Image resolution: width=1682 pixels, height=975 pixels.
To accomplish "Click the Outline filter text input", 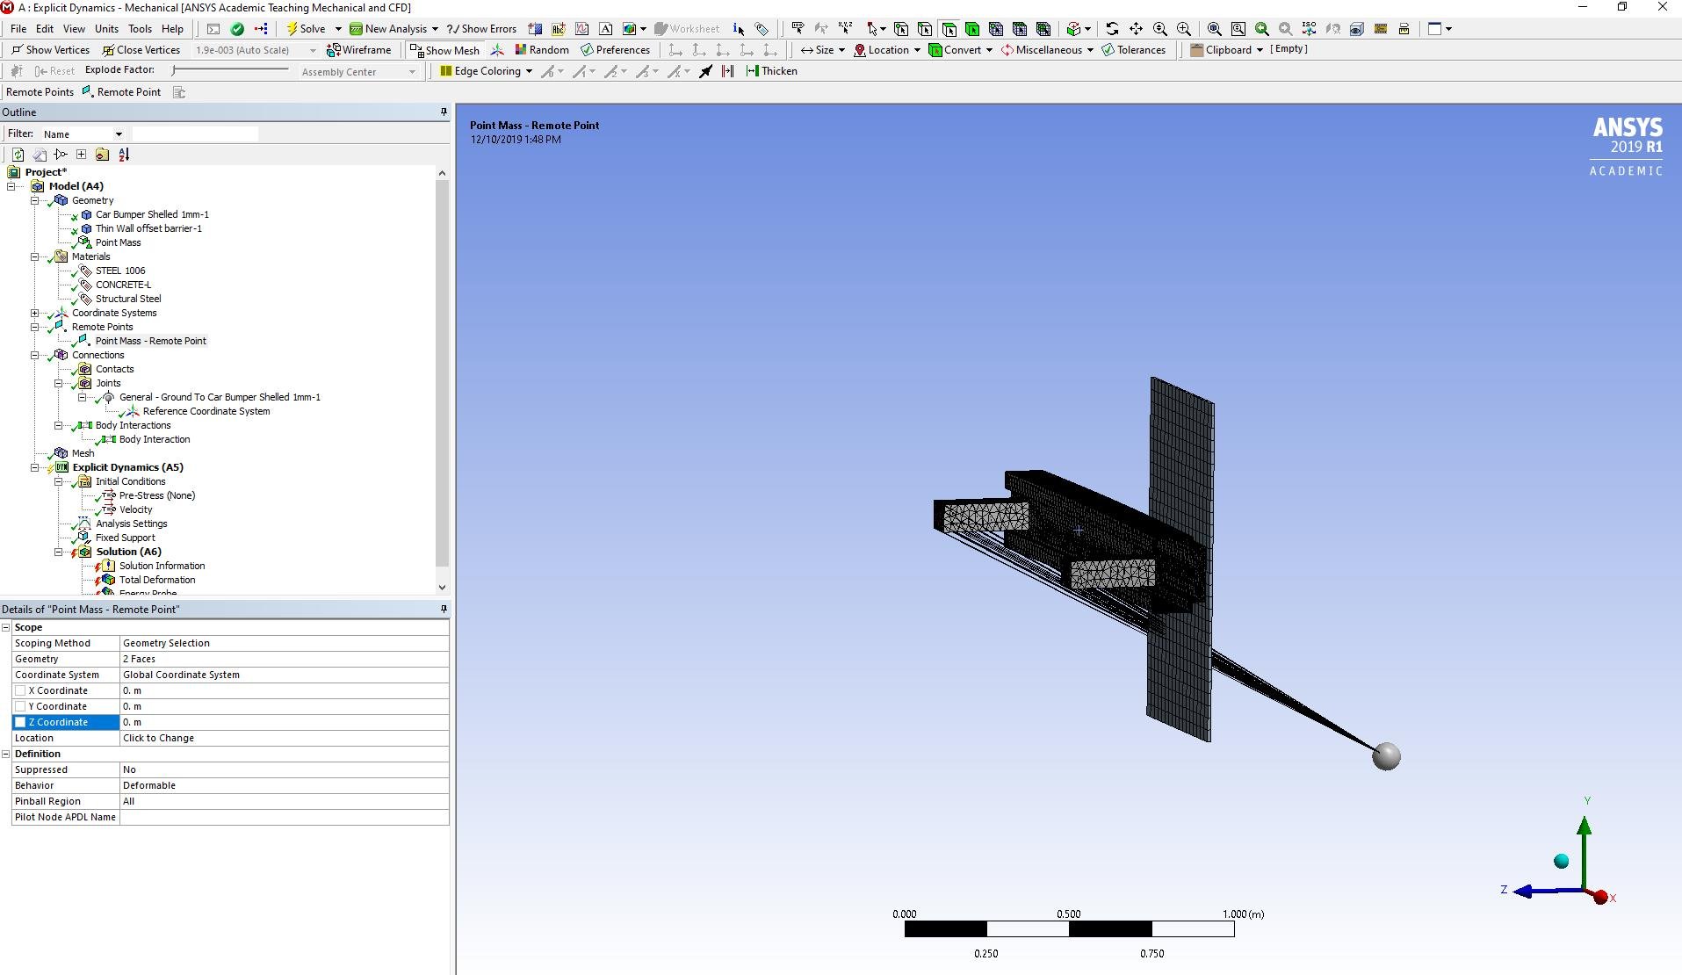I will [x=195, y=134].
